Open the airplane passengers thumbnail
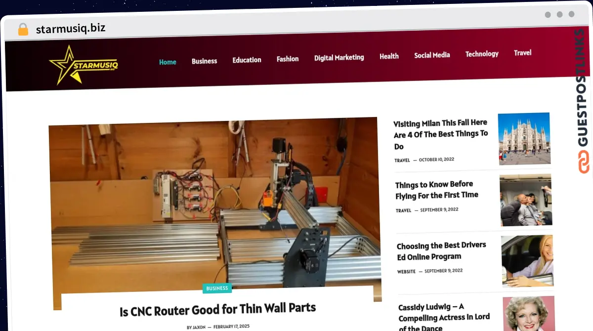Viewport: 593px width, 331px height. coord(526,200)
